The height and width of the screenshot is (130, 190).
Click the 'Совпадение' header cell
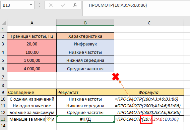click(x=32, y=92)
